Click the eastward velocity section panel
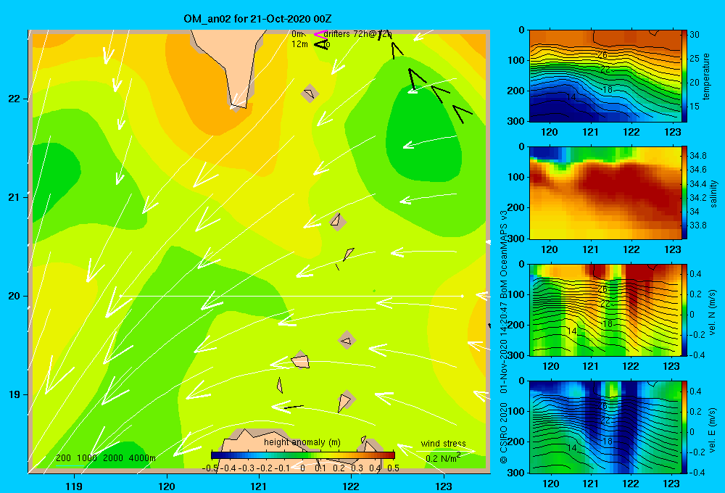Screen dimensions: 725x493 (x=605, y=427)
